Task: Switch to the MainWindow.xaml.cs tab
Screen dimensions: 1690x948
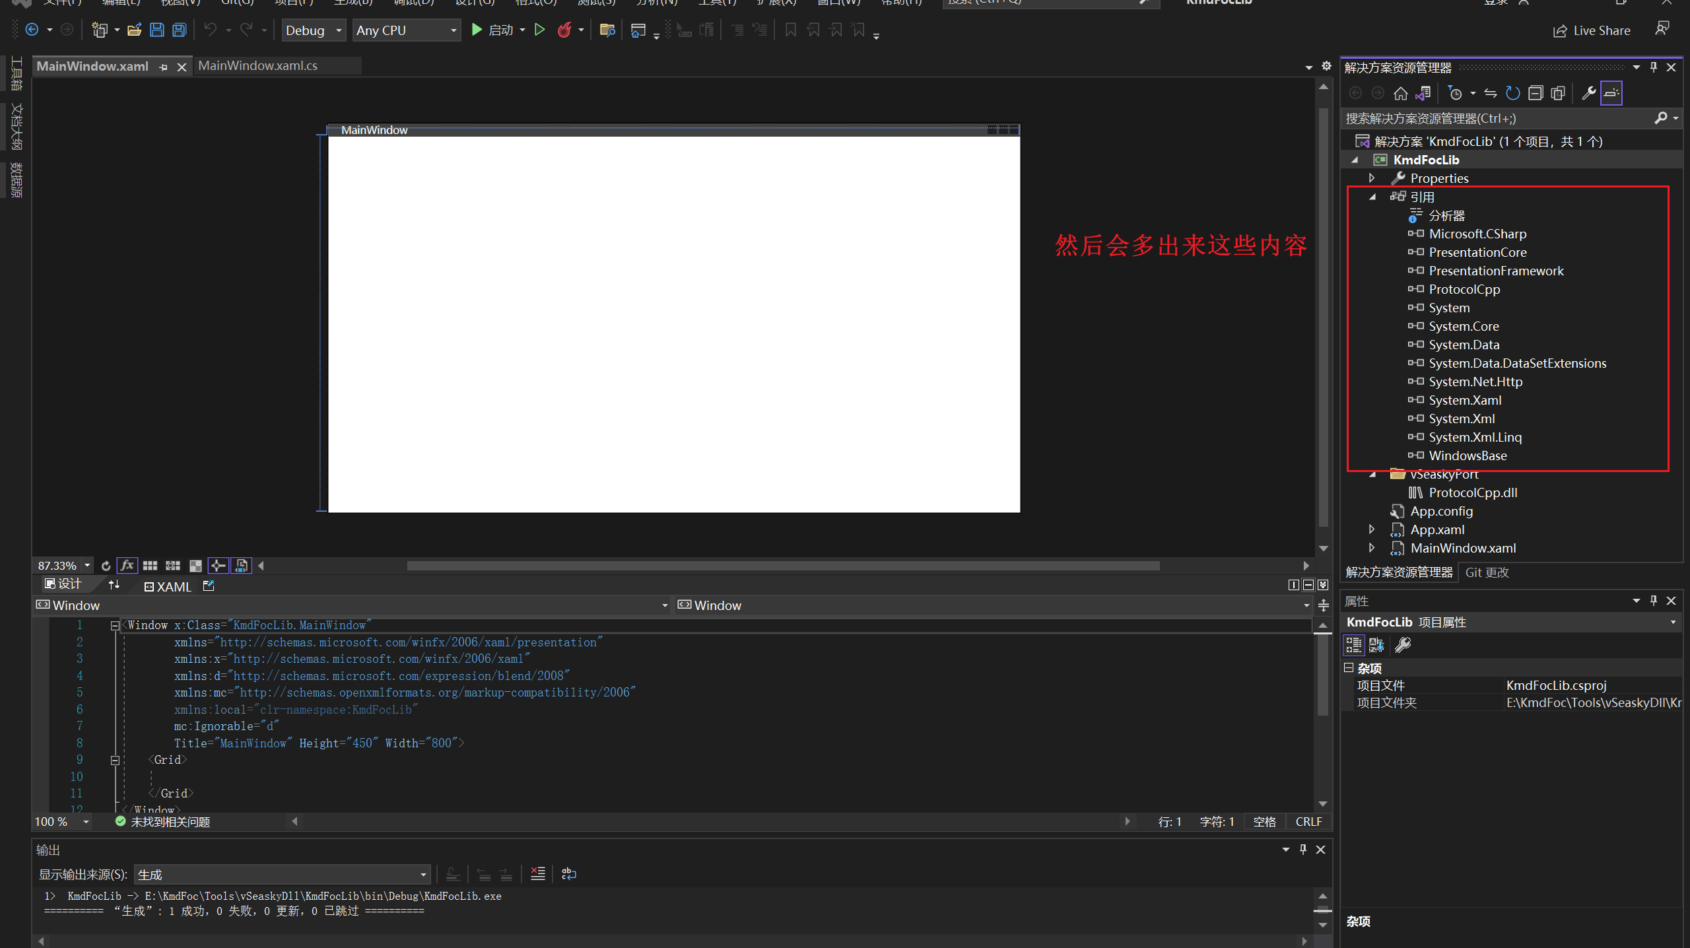Action: coord(258,65)
